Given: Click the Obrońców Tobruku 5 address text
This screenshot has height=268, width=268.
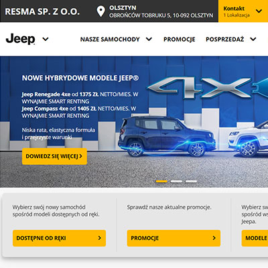Looking at the screenshot, I should coord(161,15).
